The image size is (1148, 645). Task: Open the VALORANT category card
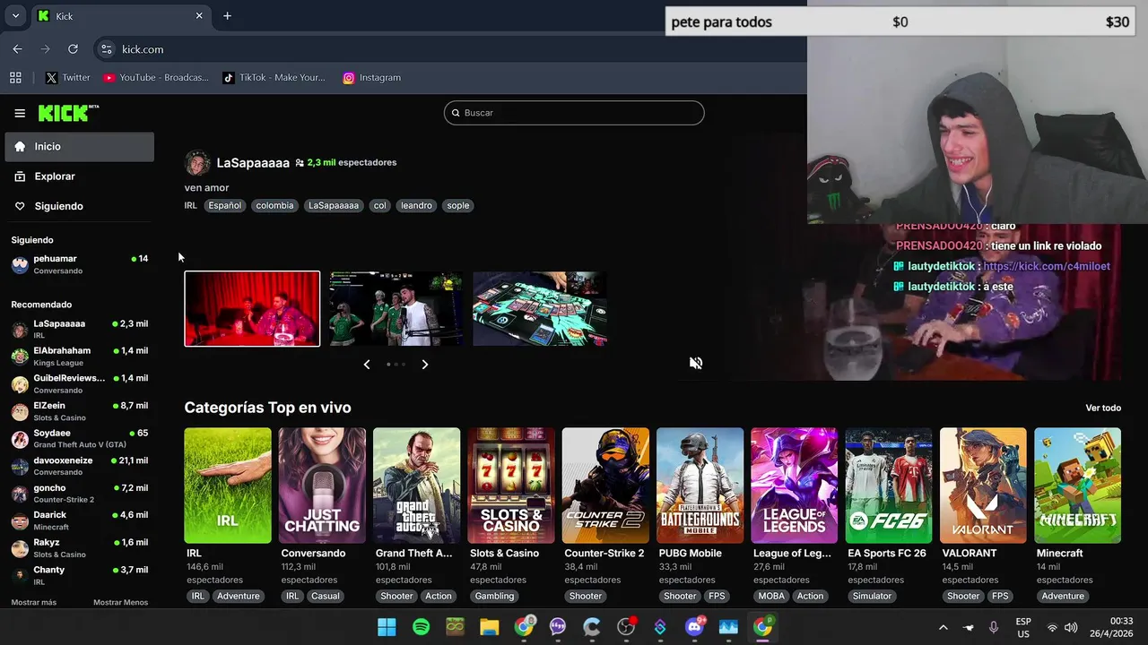pos(983,486)
